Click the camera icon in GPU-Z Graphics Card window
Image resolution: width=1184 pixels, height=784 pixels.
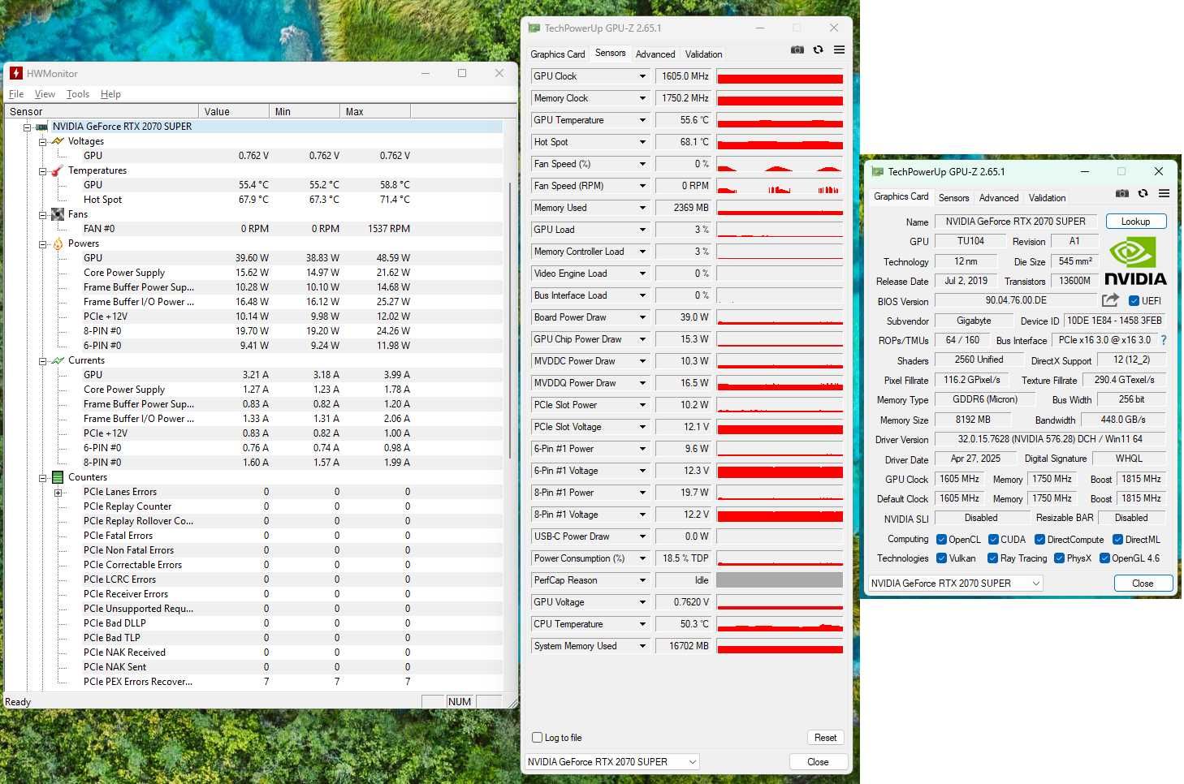tap(1122, 193)
